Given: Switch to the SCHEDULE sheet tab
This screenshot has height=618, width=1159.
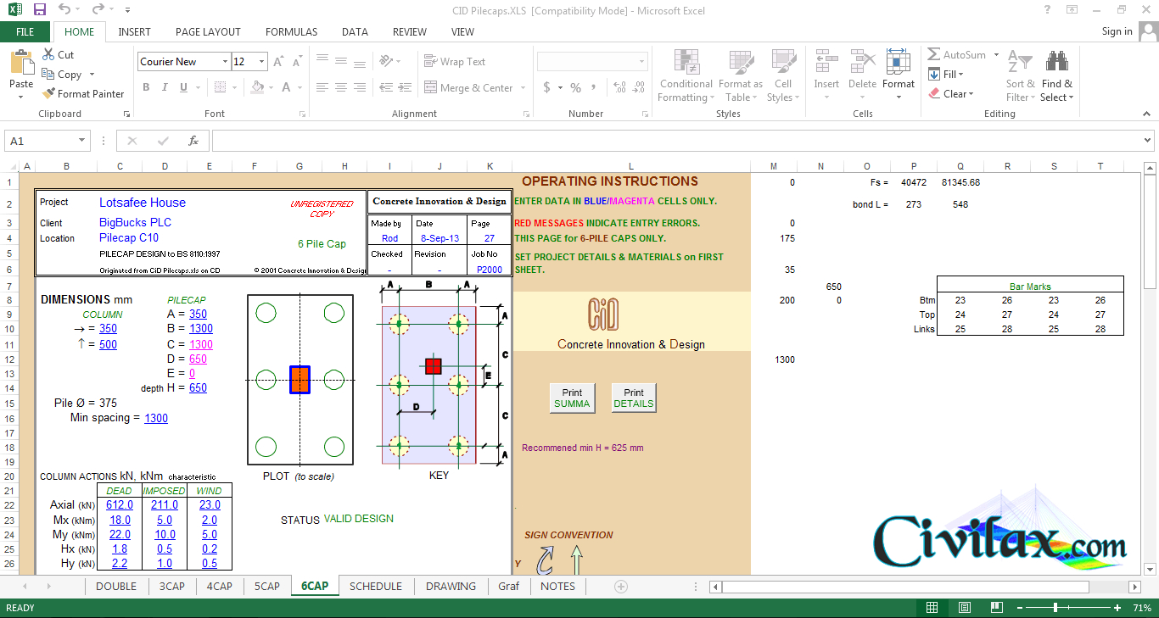Looking at the screenshot, I should tap(376, 586).
